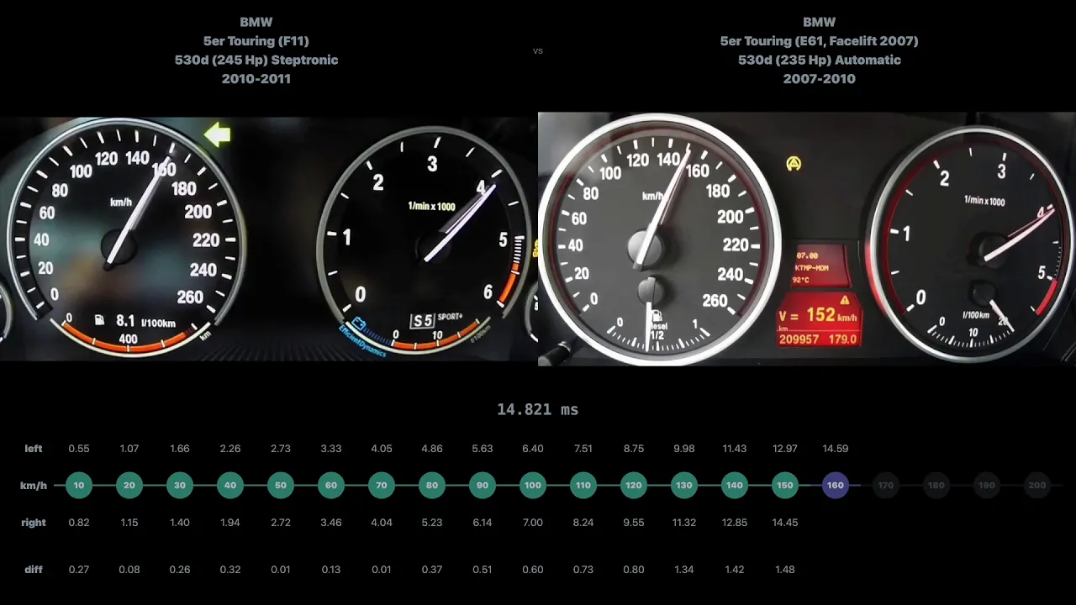Click the 'right' row label
The image size is (1076, 605).
(x=34, y=523)
